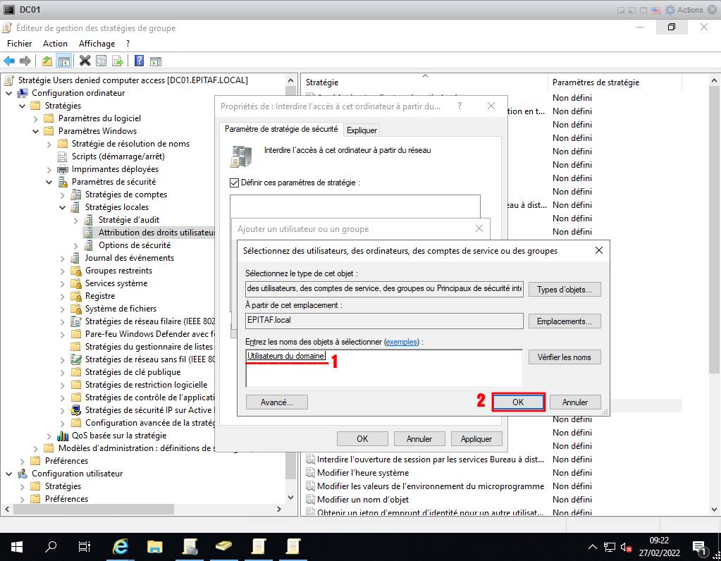Click the 'Vérifier les noms' button
The image size is (721, 561).
click(x=564, y=357)
